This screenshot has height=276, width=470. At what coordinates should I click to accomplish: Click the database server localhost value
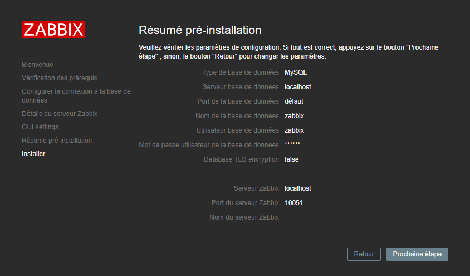click(x=297, y=87)
